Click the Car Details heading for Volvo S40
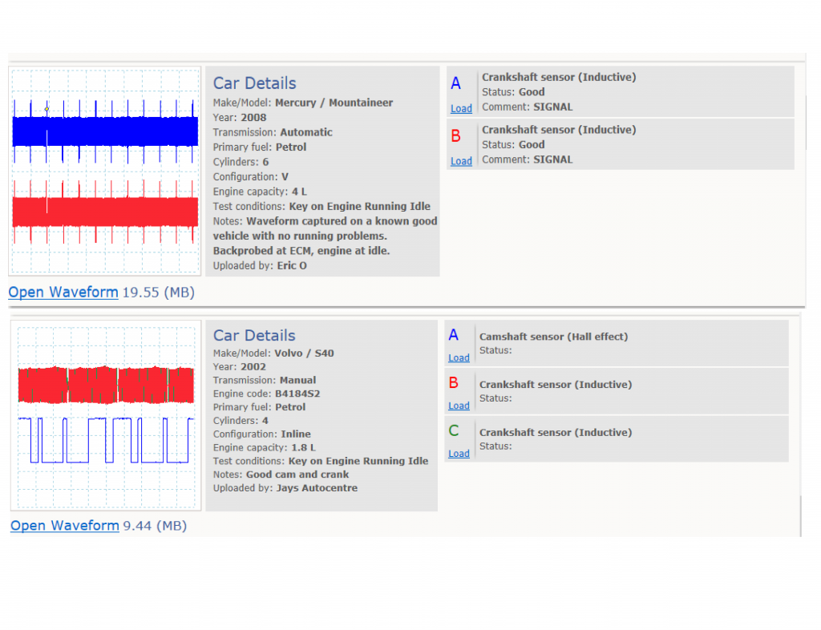821x630 pixels. coord(254,336)
